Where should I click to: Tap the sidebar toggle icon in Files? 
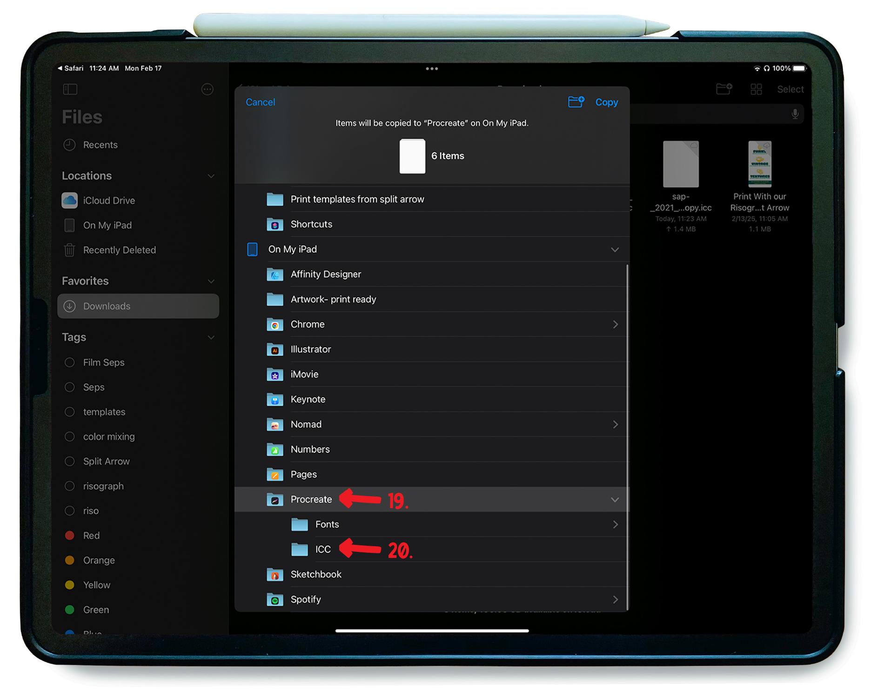click(x=70, y=89)
